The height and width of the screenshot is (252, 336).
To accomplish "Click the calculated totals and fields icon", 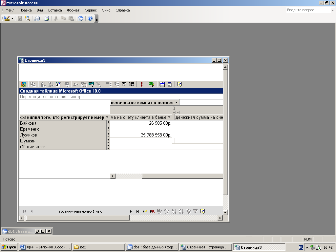I will point(91,84).
